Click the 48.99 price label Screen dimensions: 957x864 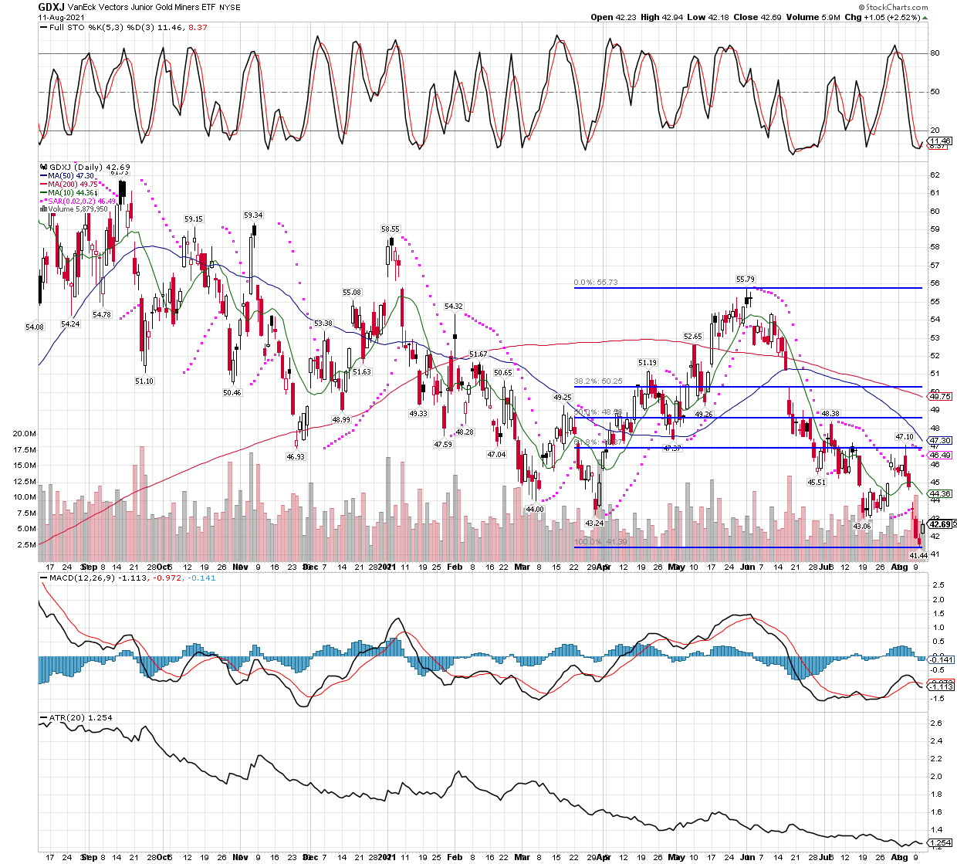point(340,420)
